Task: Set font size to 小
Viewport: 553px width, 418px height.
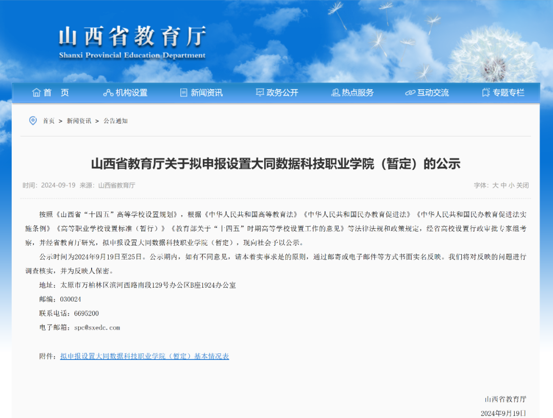Action: 511,186
